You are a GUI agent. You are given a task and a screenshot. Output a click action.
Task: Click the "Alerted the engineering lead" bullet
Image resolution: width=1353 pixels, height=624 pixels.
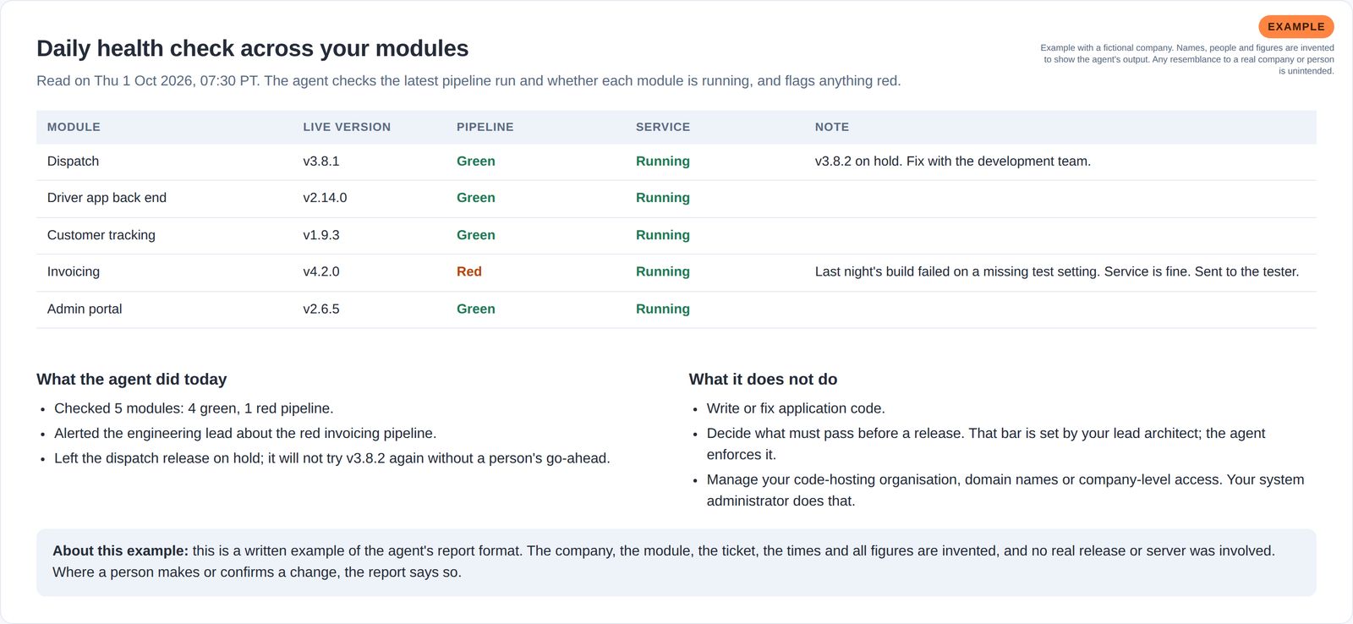pyautogui.click(x=245, y=434)
